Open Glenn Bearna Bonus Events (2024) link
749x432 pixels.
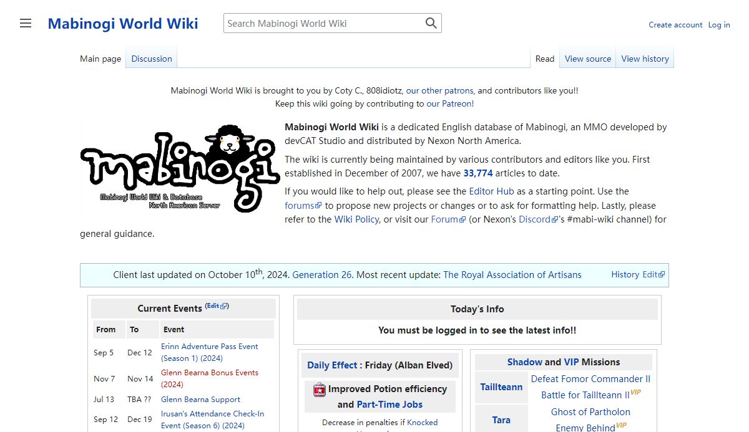(x=209, y=378)
